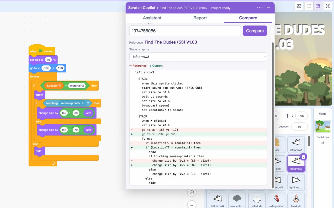Minimize the Scratch Copilot panel
Viewport: 334px width, 208px height.
[269, 8]
